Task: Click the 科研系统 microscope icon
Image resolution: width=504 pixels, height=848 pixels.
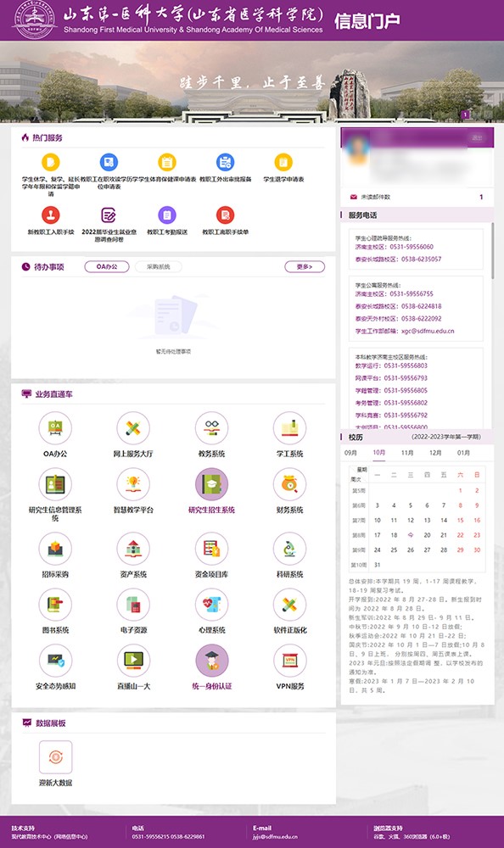Action: pos(289,549)
